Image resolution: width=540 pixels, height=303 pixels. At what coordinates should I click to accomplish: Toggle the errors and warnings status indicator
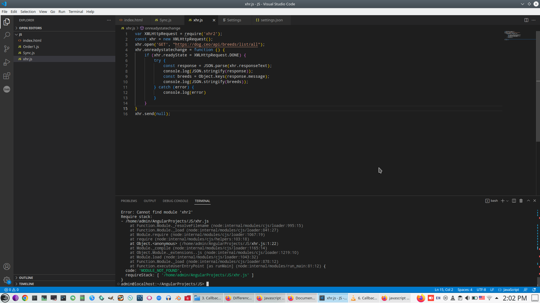coord(12,290)
